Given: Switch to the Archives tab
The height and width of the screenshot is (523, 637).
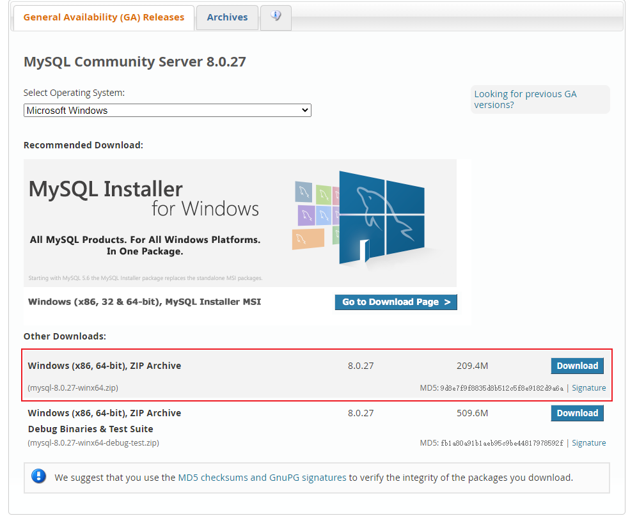Looking at the screenshot, I should pos(227,17).
